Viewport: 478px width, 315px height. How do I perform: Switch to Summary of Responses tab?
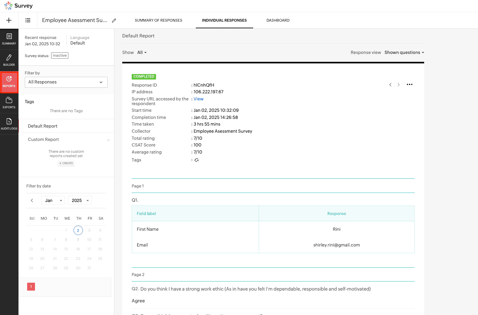pos(158,20)
